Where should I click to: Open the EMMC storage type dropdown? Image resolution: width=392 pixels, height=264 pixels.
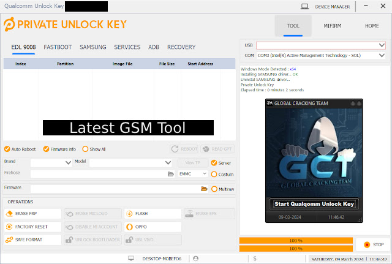point(193,174)
